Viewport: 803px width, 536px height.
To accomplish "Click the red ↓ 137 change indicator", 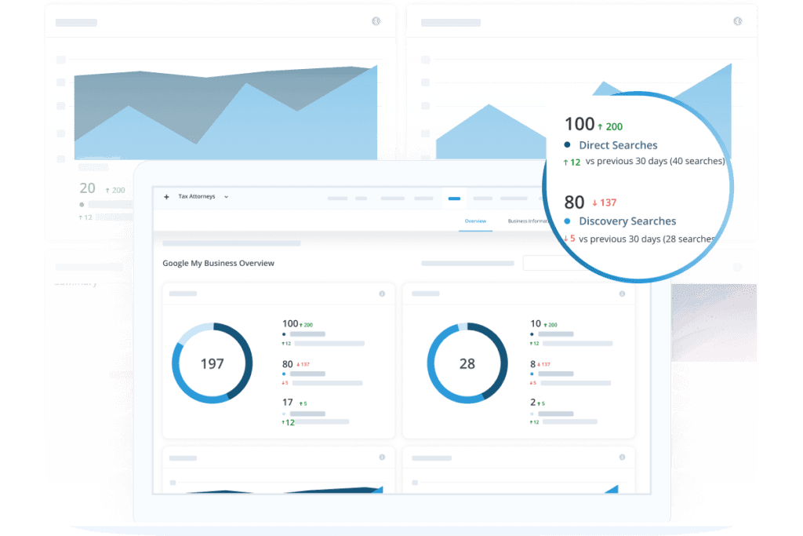I will 603,202.
